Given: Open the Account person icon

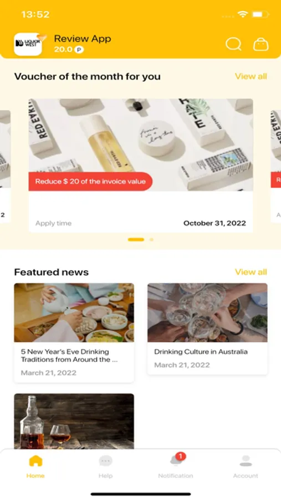Looking at the screenshot, I should pos(246,461).
